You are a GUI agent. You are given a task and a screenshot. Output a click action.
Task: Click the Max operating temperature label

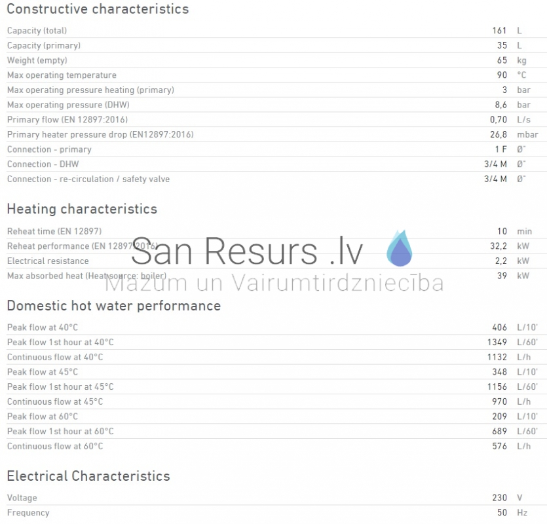(x=62, y=75)
